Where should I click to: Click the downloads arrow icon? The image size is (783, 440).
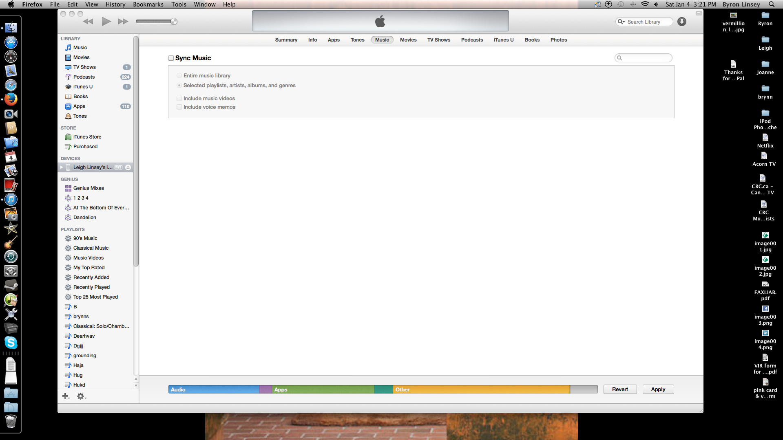pos(682,22)
